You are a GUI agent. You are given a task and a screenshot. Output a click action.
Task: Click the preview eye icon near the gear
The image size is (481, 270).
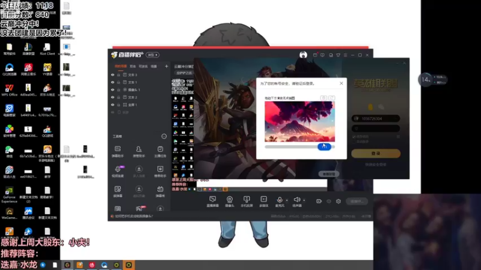(329, 201)
